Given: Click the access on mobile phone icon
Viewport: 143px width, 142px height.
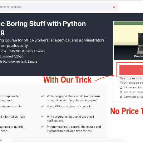Looking at the screenshot, I should click(121, 92).
